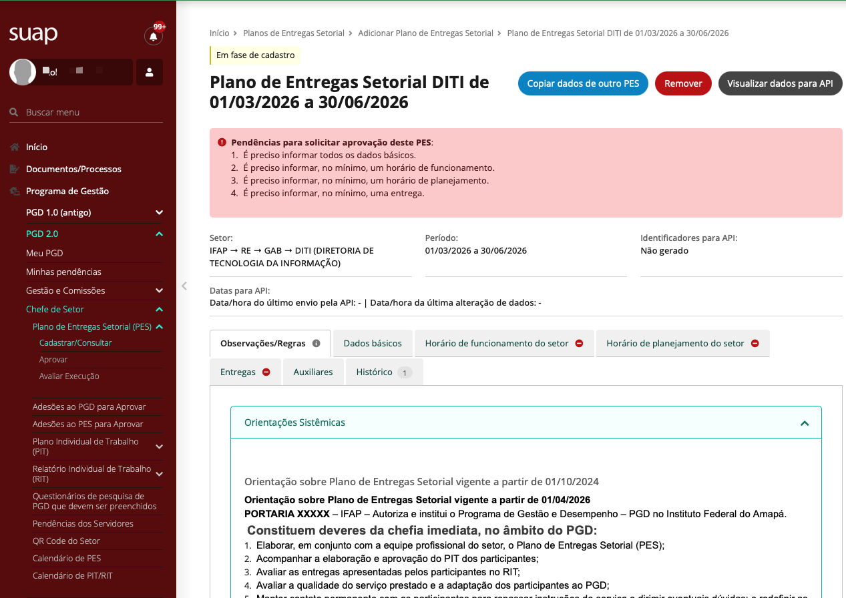
Task: Click the SUAP logo
Action: [x=33, y=34]
